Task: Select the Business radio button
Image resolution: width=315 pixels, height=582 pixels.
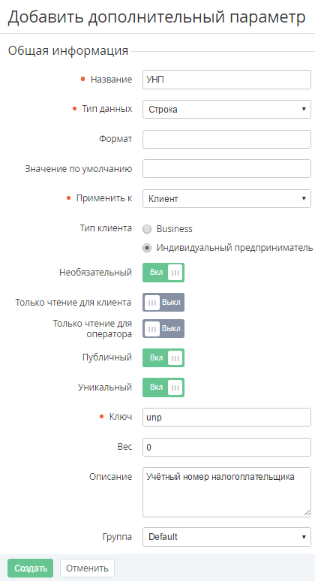Action: (x=147, y=229)
